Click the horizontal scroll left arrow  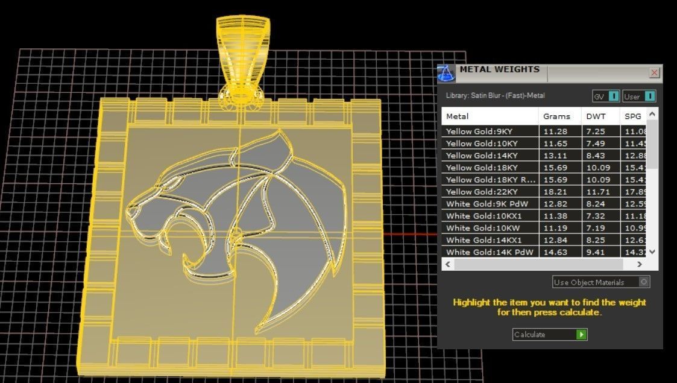point(448,264)
